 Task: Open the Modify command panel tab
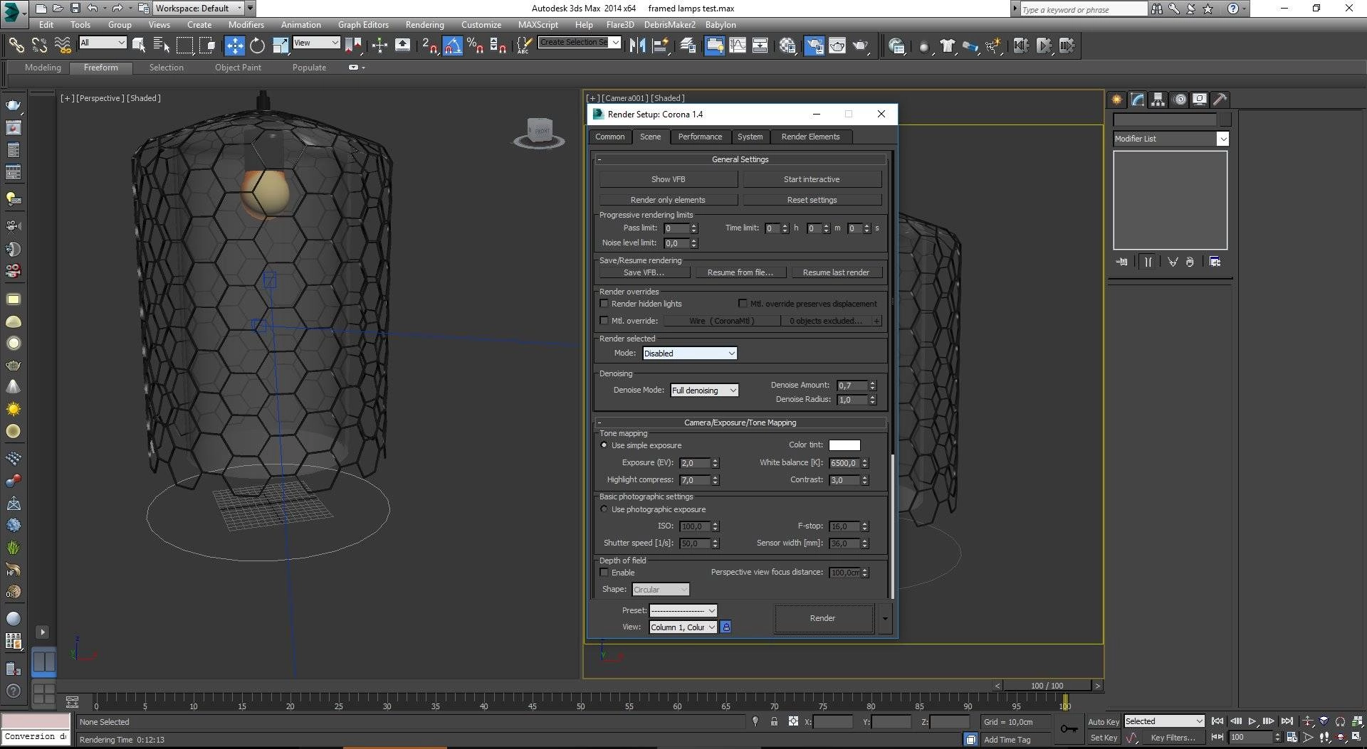pyautogui.click(x=1138, y=100)
